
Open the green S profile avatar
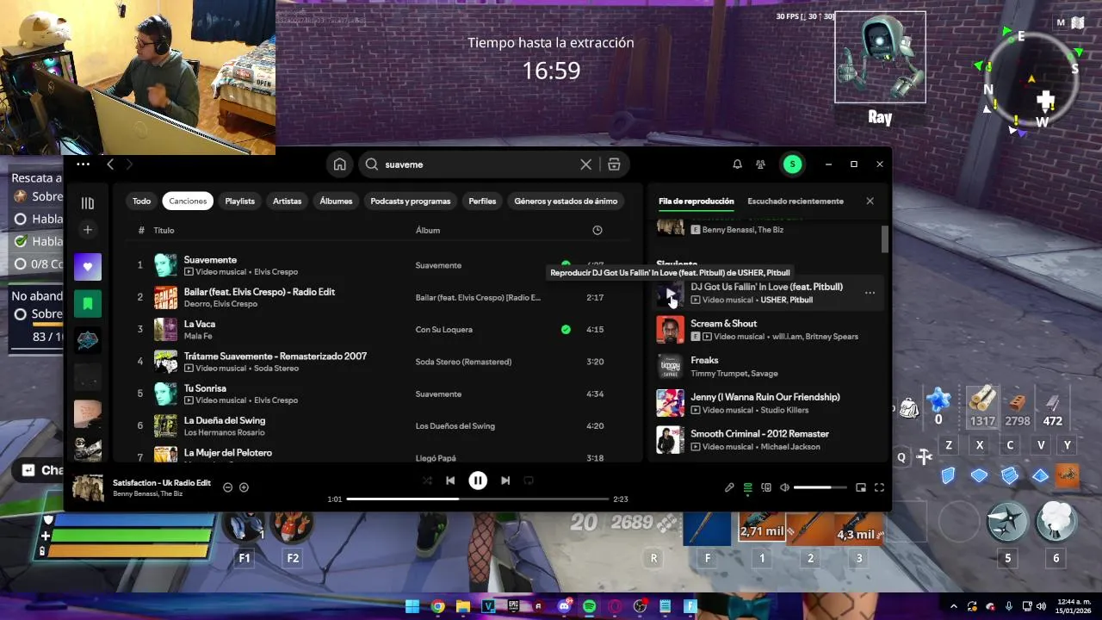(x=792, y=164)
